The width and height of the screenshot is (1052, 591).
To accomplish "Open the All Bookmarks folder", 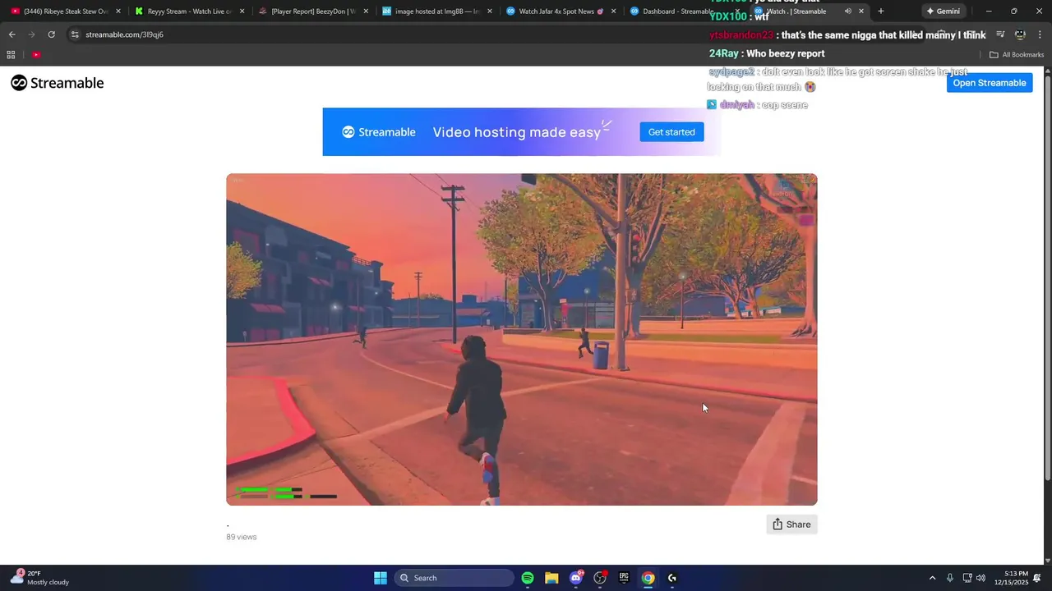I will pos(1017,55).
